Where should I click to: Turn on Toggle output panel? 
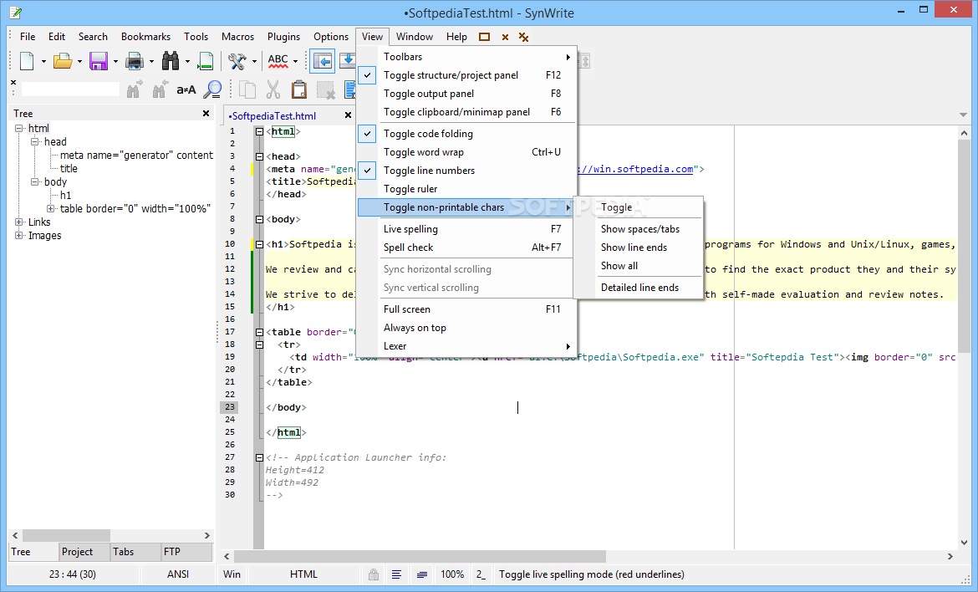(466, 94)
